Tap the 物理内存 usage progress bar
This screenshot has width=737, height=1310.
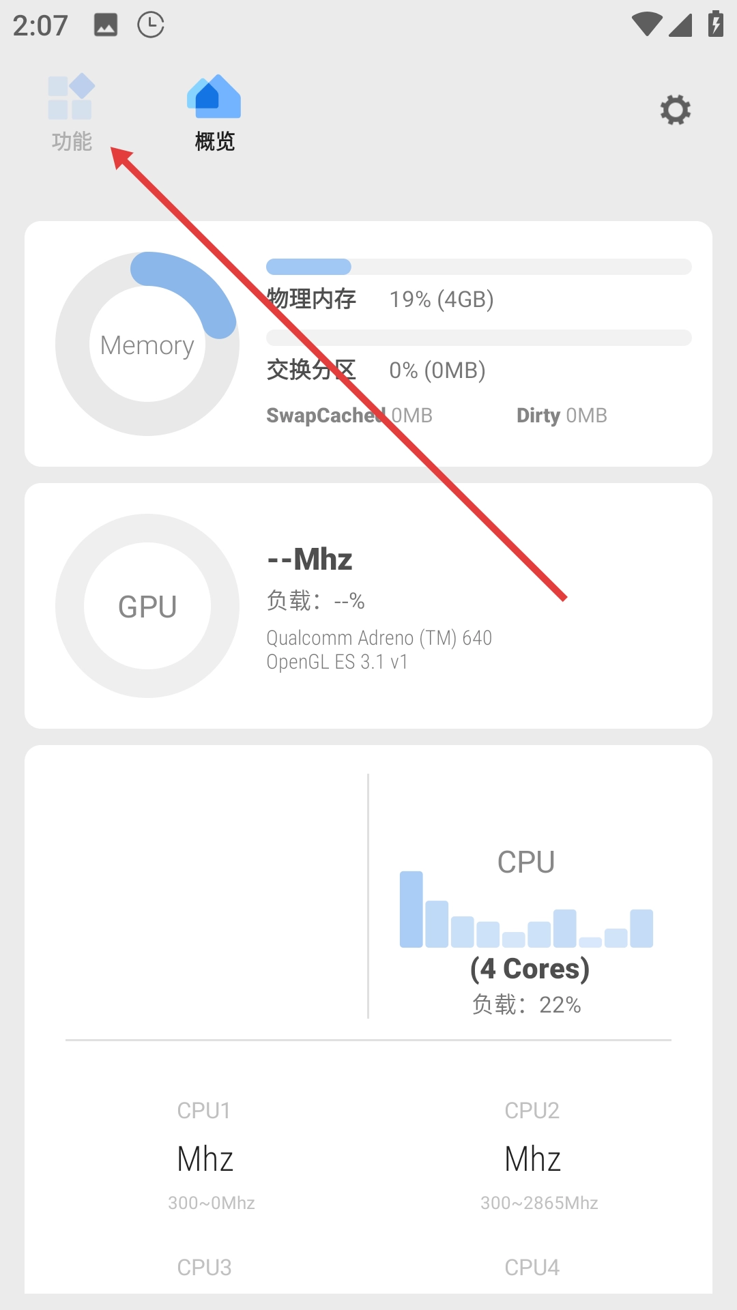(x=478, y=267)
